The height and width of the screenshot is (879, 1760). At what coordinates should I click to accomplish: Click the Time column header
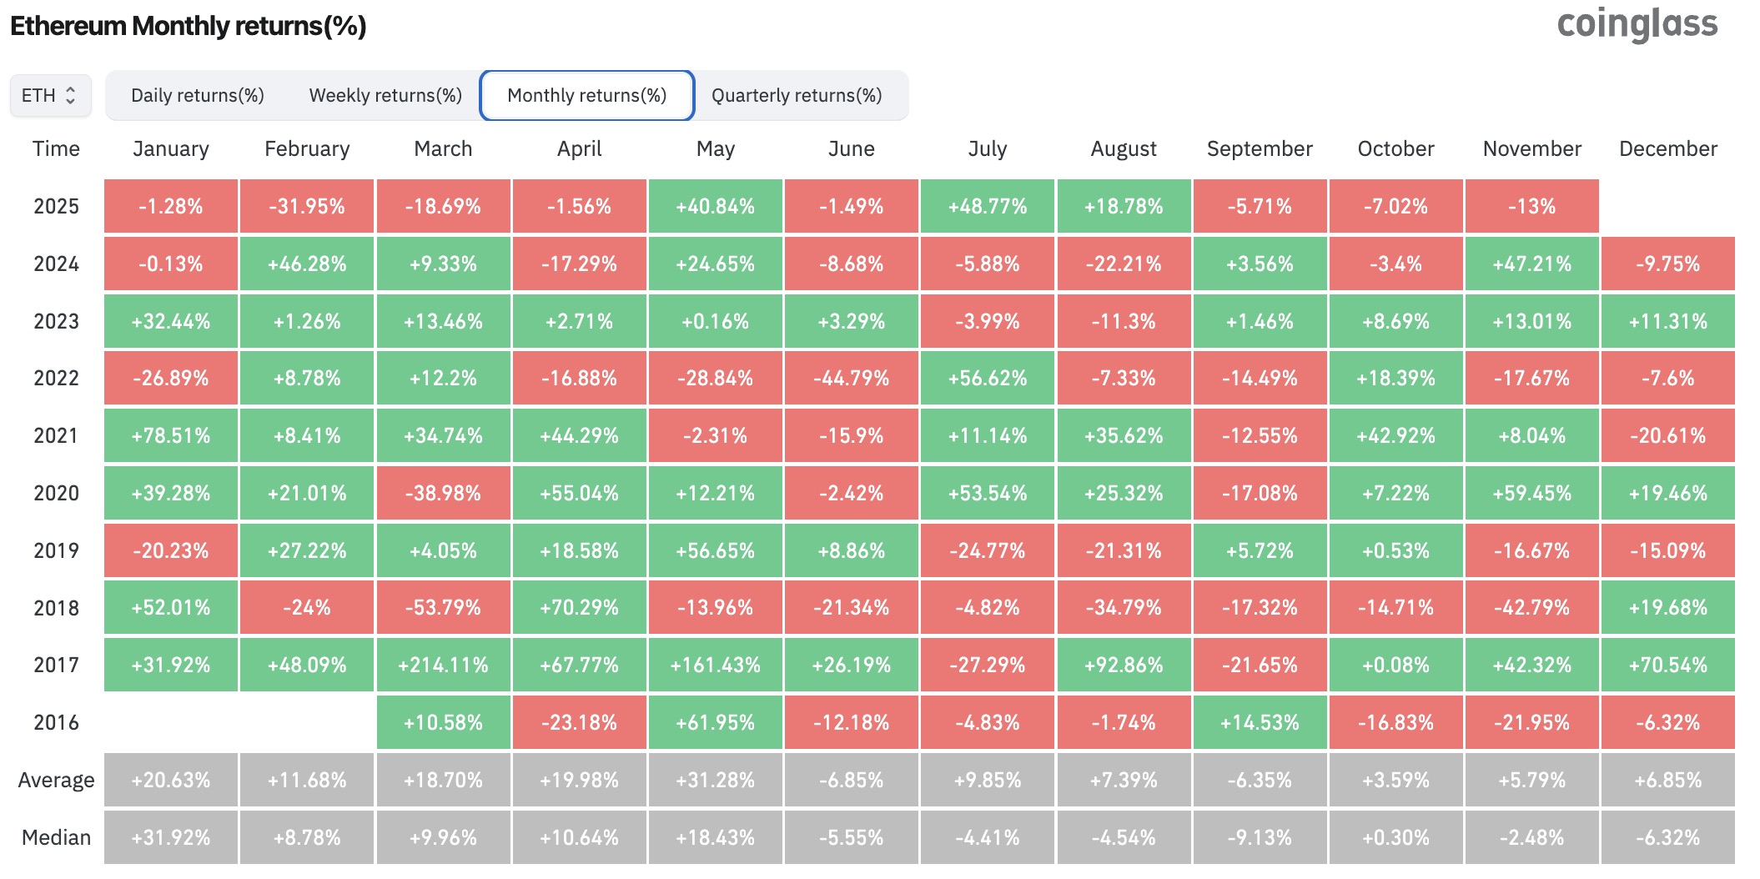point(55,148)
